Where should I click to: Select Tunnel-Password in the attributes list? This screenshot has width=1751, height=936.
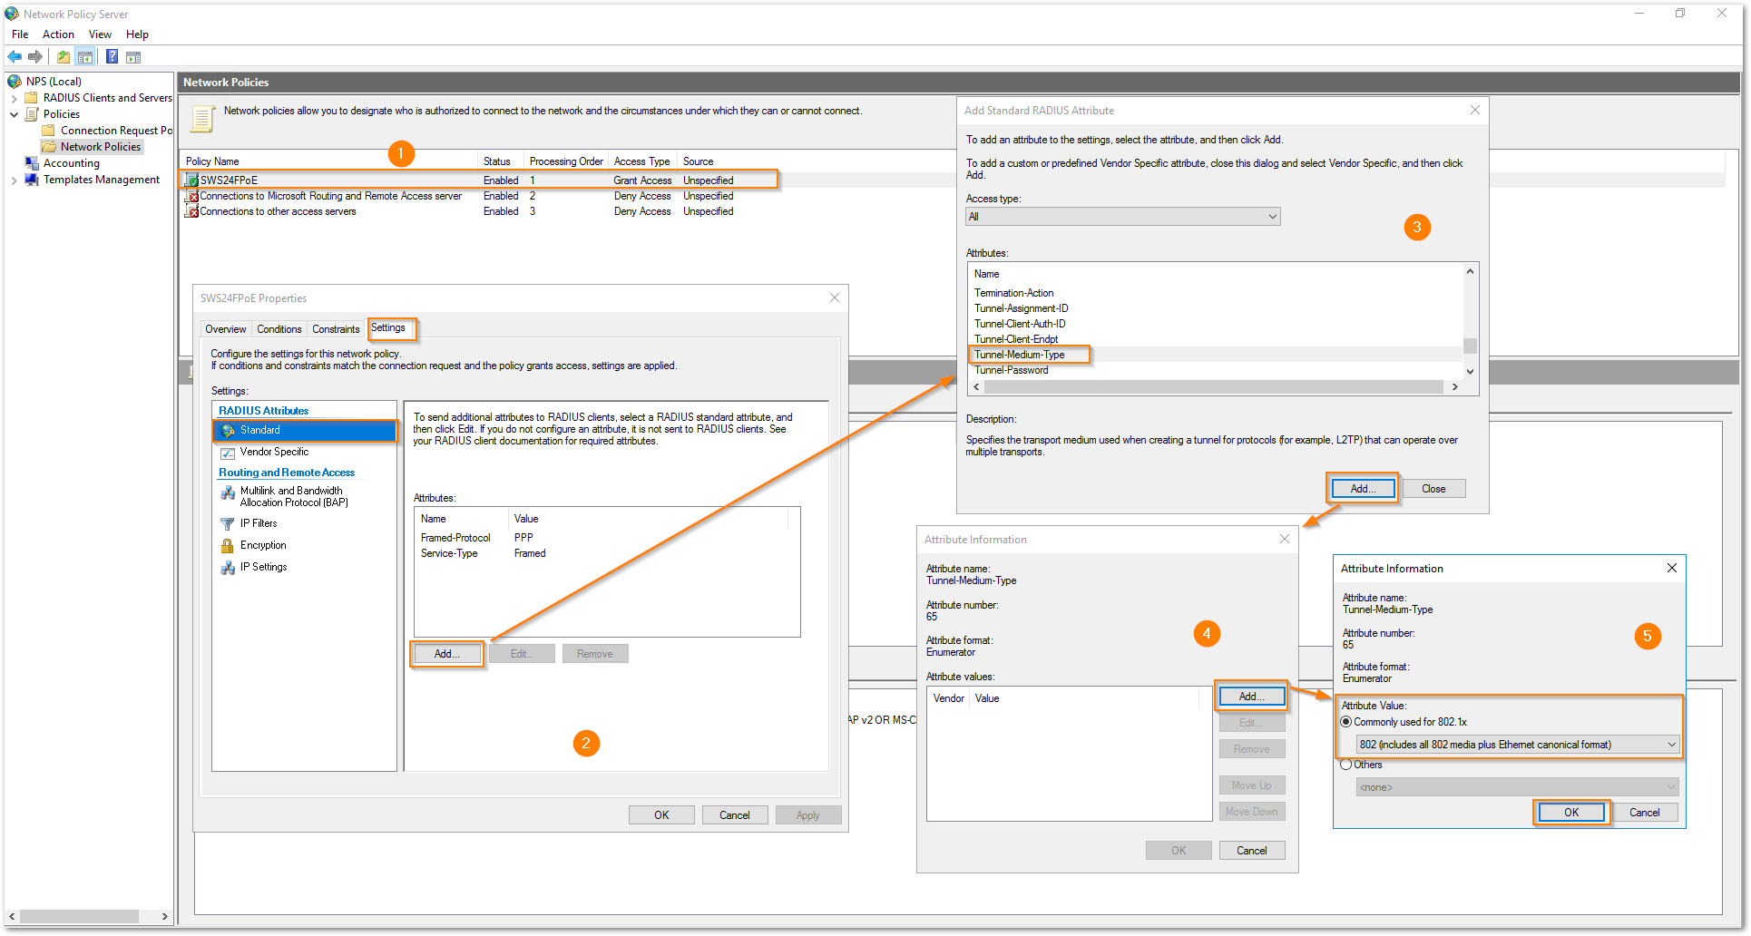(x=1011, y=370)
